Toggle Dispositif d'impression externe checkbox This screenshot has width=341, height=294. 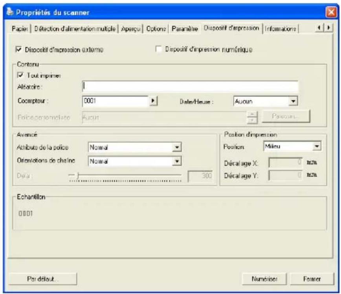coord(19,50)
